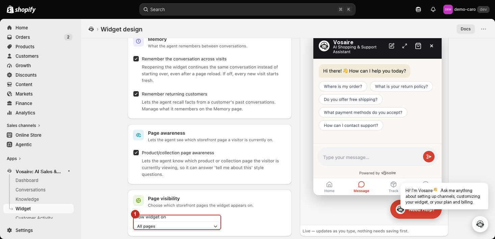
Task: Click How can I contact support? suggestion
Action: [x=351, y=126]
